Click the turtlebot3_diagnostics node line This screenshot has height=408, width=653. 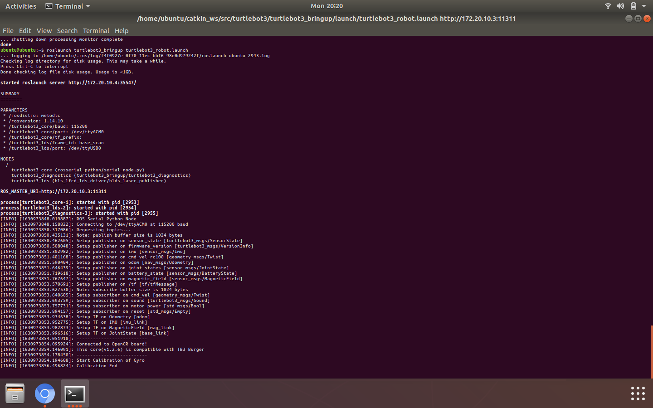pyautogui.click(x=101, y=175)
